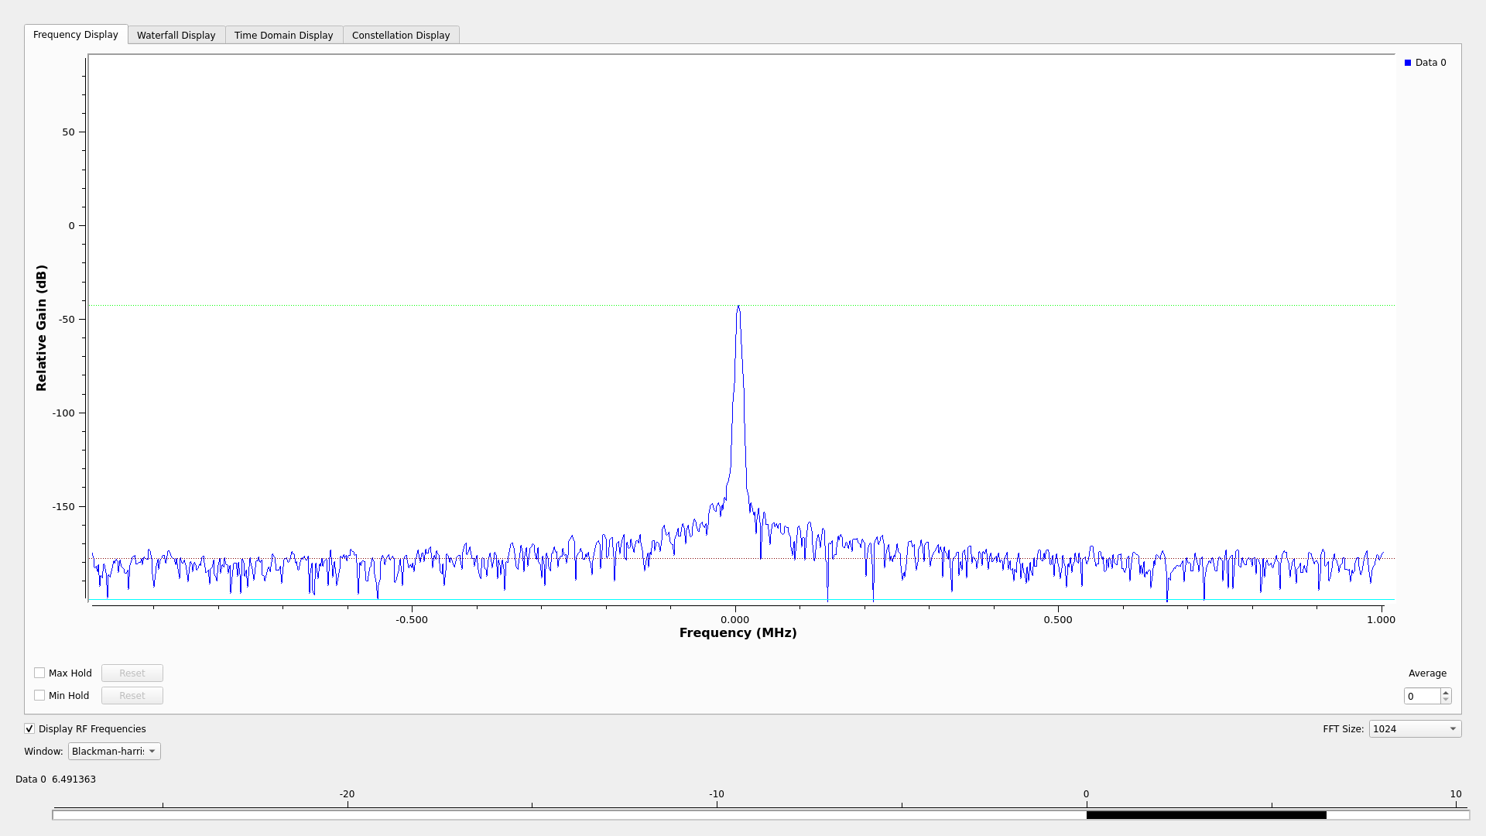Click inside the Average value field
The height and width of the screenshot is (836, 1486).
(x=1422, y=696)
